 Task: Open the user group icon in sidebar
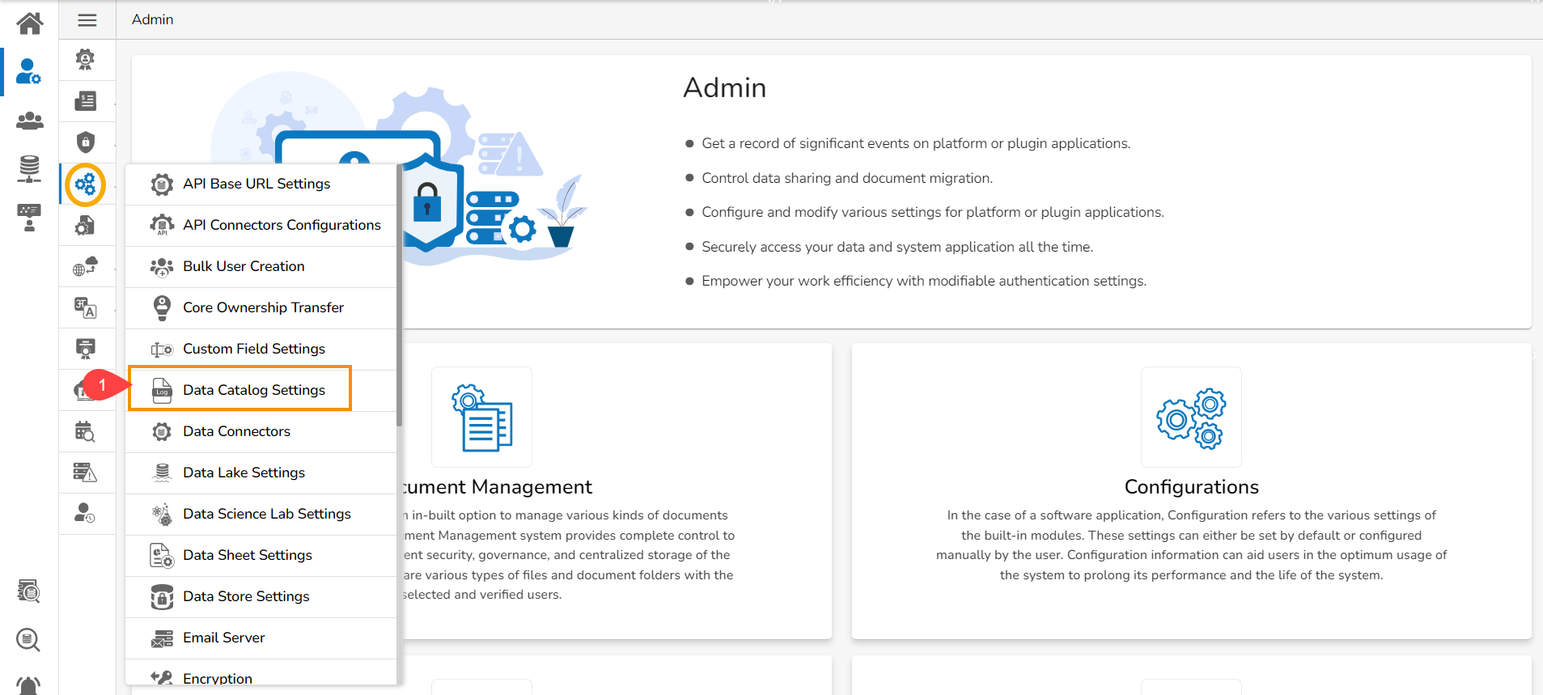tap(30, 121)
